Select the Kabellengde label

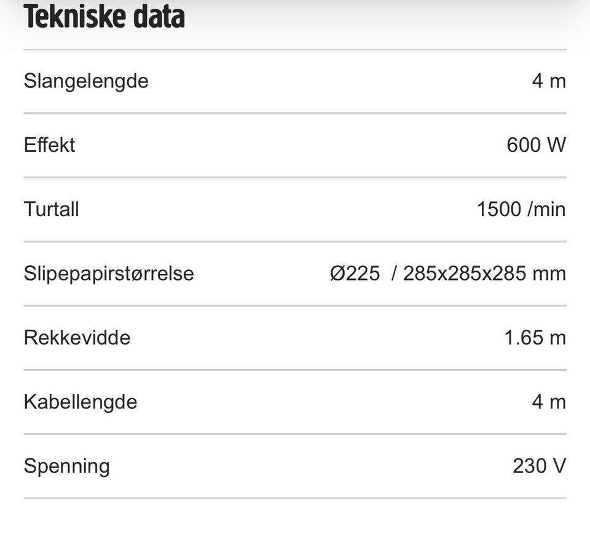coord(81,402)
